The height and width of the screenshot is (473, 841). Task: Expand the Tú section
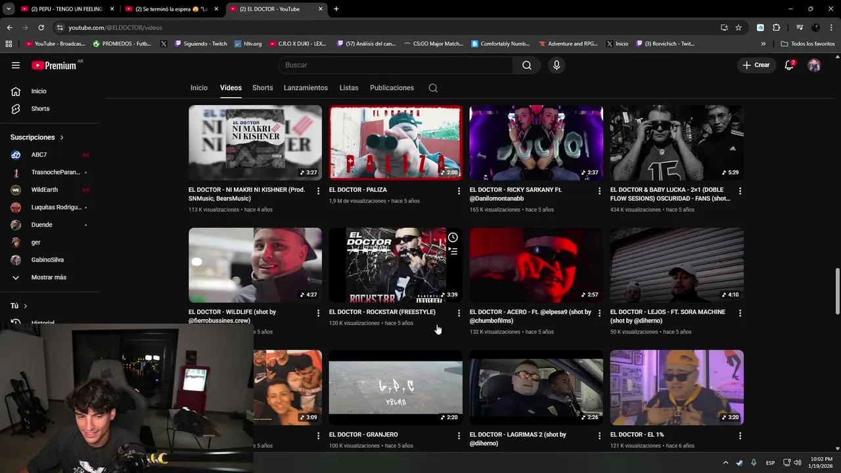click(x=19, y=306)
